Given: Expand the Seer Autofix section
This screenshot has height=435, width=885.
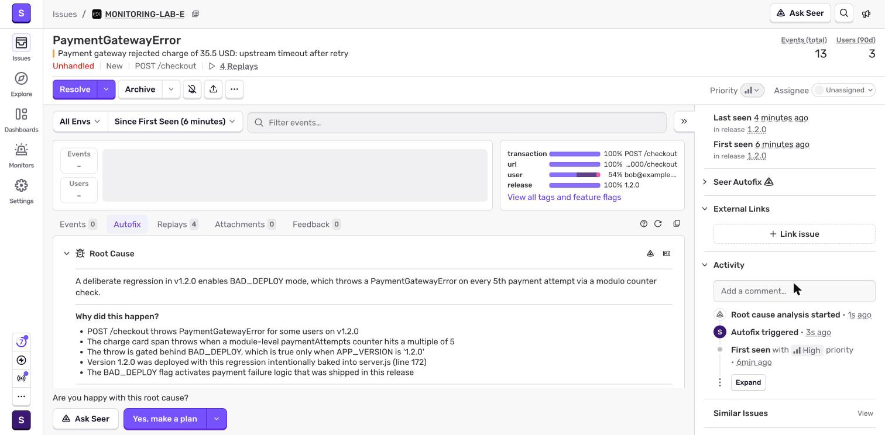Looking at the screenshot, I should (705, 182).
